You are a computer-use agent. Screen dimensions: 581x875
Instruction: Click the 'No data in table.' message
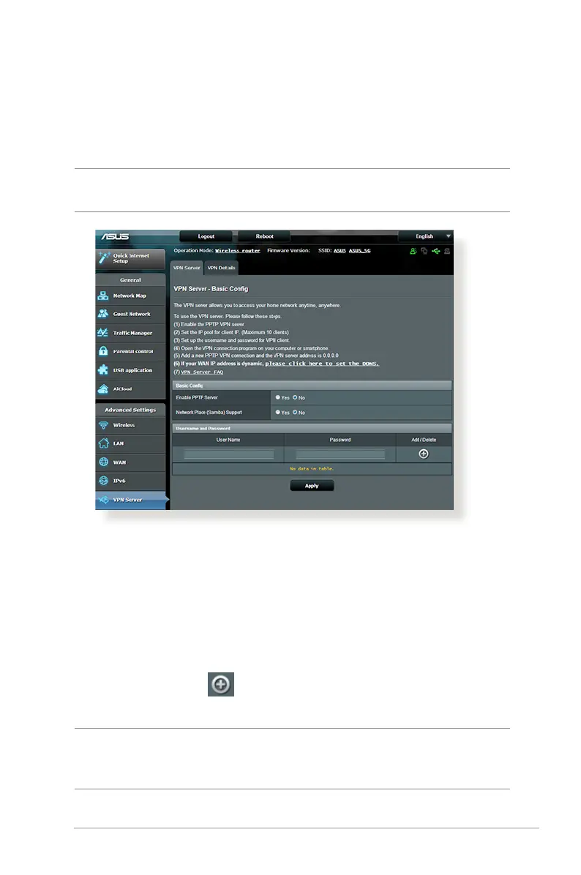point(312,469)
